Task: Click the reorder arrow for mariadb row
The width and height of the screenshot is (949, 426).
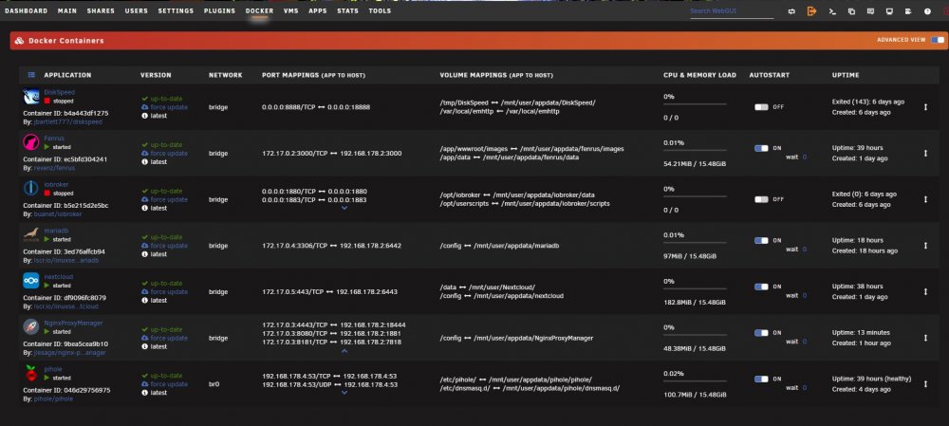Action: point(925,245)
